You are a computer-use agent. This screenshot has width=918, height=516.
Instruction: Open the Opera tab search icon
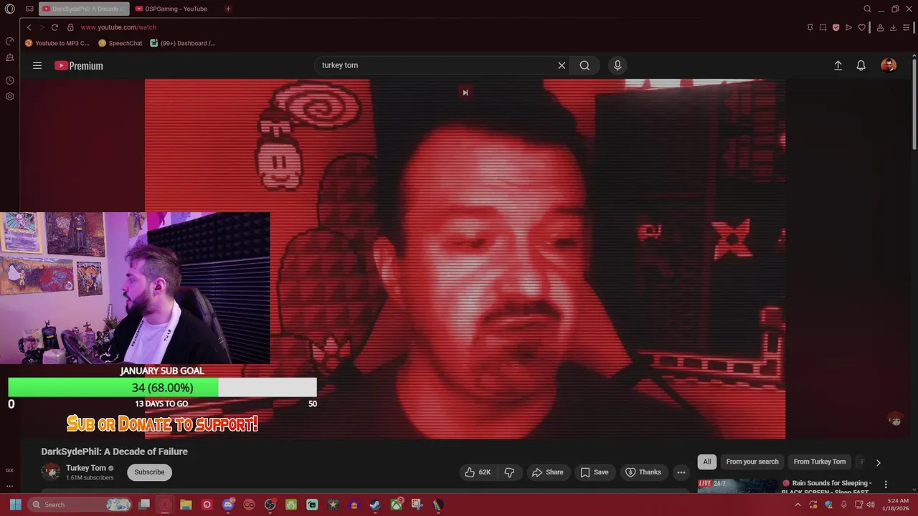click(x=867, y=9)
